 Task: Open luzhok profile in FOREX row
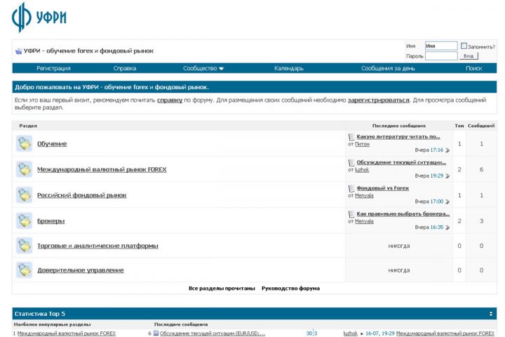[362, 170]
